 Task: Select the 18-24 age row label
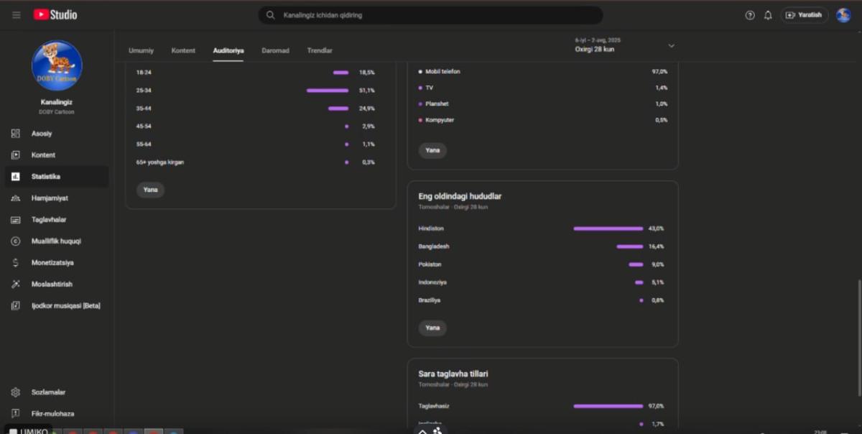point(144,73)
